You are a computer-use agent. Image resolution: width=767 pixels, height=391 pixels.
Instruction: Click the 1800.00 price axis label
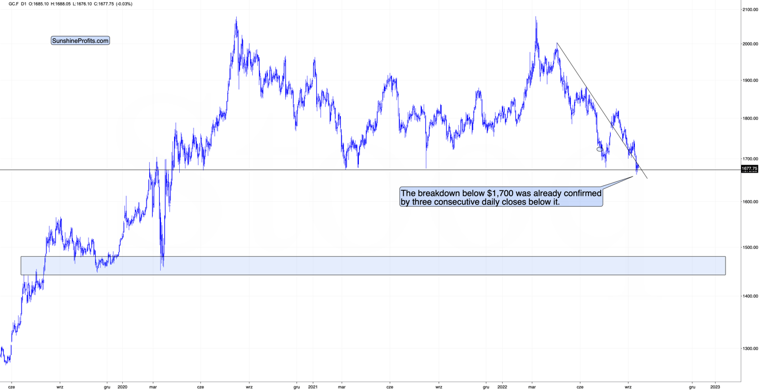point(751,118)
